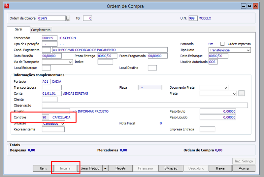Click the Cond. Pagamento code field
Image resolution: width=264 pixels, height=177 pixels.
(x=46, y=50)
